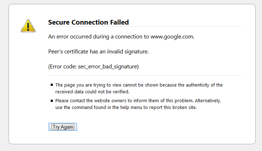
Task: Click the yellow warning triangle icon
Action: 28,25
